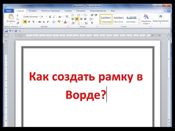Click the Изменить стили button
175x131 pixels.
pyautogui.click(x=146, y=19)
